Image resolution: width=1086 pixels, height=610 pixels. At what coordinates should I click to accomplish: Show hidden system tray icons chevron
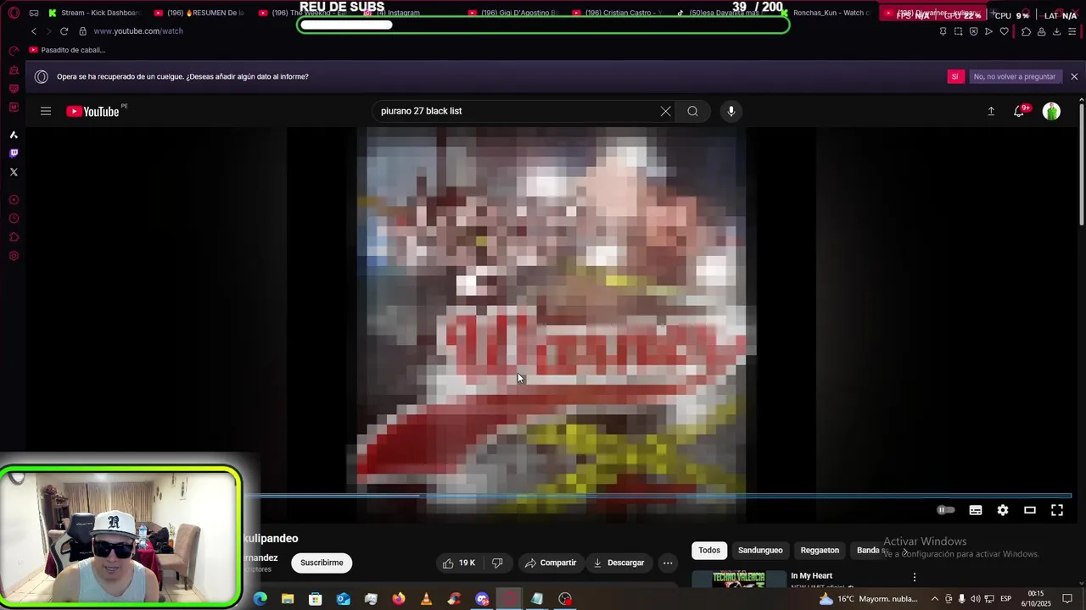(936, 599)
